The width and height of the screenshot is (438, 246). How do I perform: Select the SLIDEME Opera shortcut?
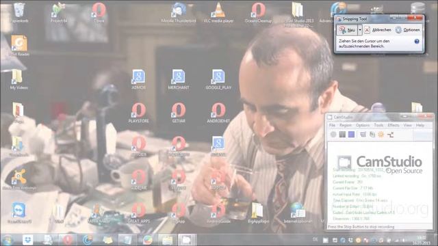(x=138, y=179)
